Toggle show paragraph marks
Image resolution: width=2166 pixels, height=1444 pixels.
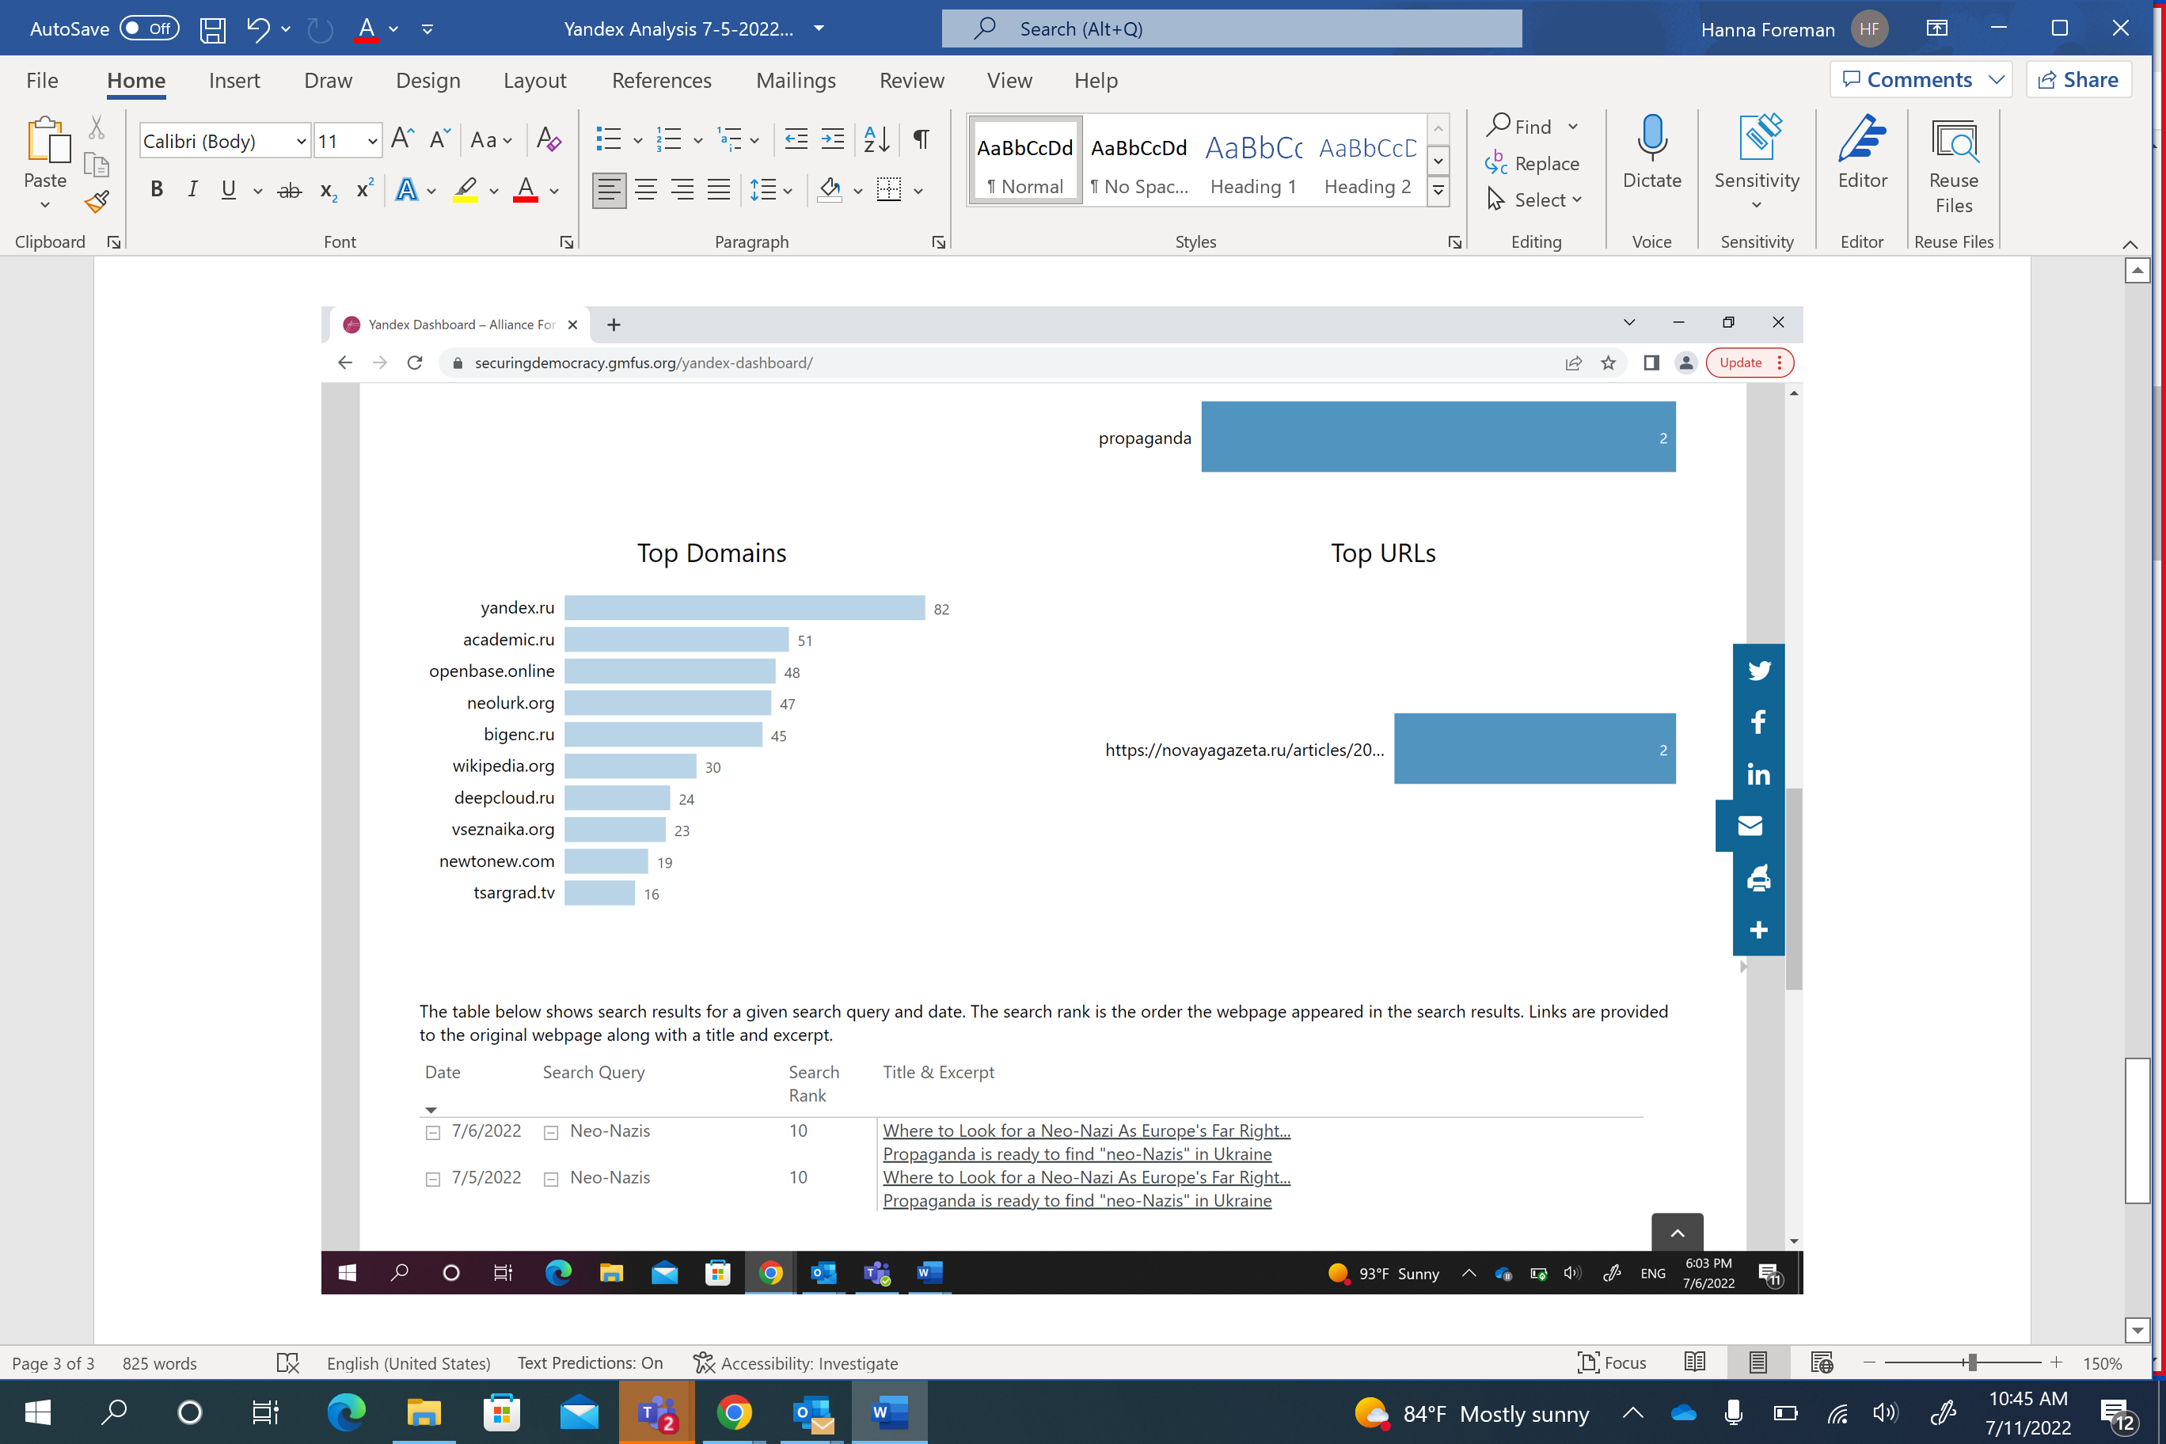pos(921,140)
